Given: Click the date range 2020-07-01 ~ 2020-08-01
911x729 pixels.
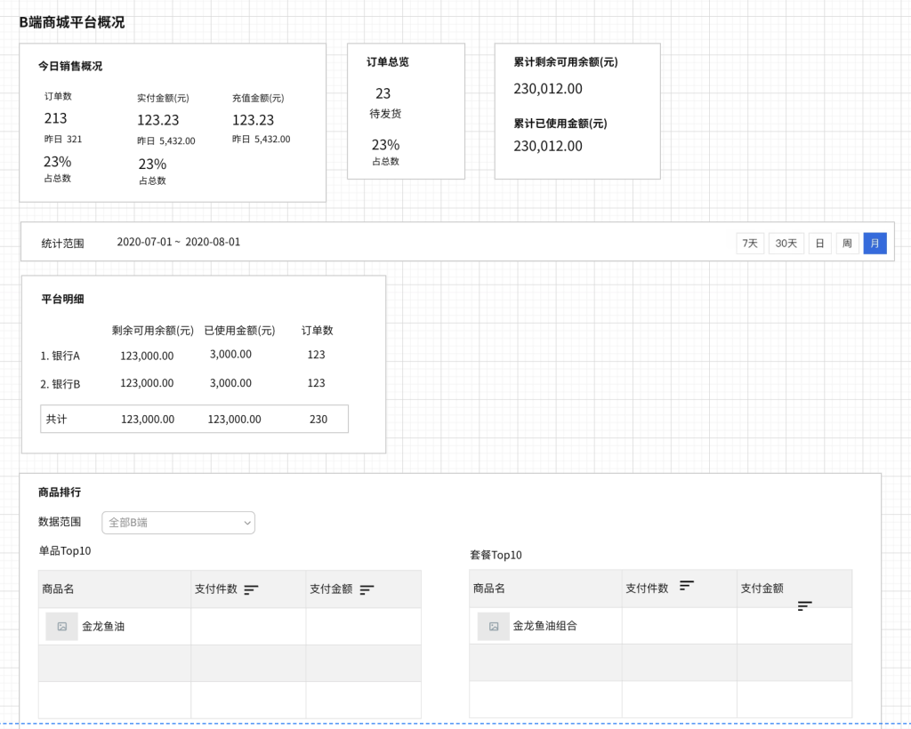Looking at the screenshot, I should (178, 242).
